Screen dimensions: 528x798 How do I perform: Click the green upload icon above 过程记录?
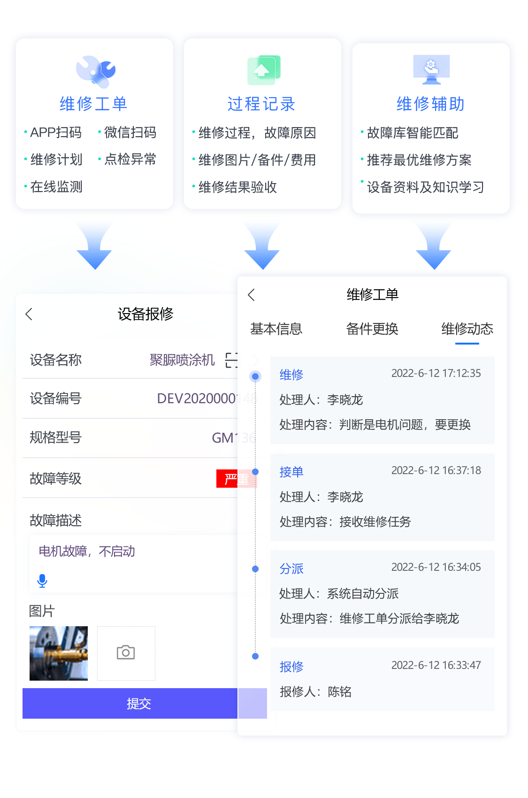pos(263,70)
